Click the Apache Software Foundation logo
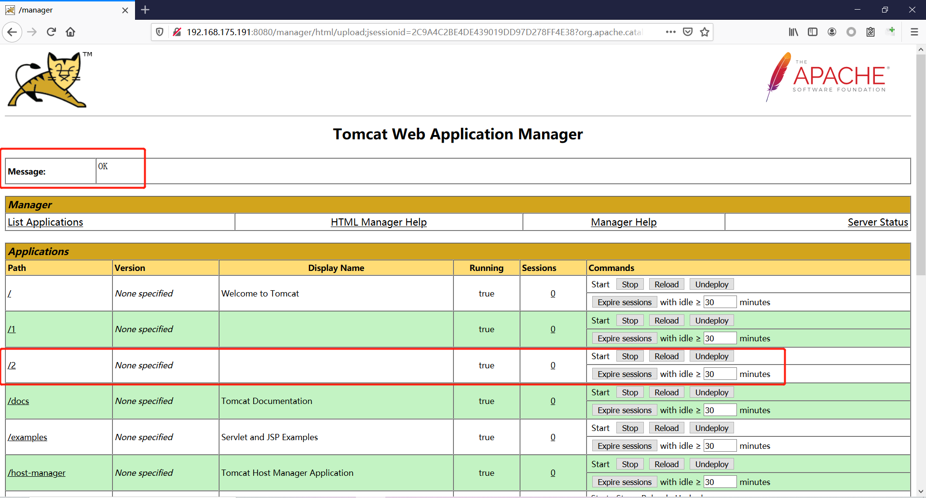The image size is (926, 498). coord(828,77)
